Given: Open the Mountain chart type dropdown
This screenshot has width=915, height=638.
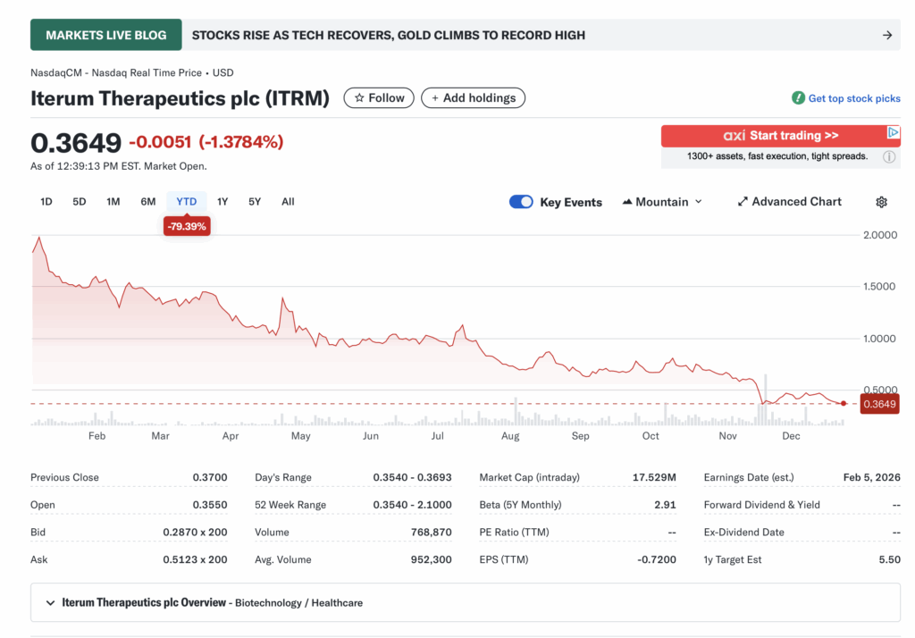Looking at the screenshot, I should (x=661, y=202).
